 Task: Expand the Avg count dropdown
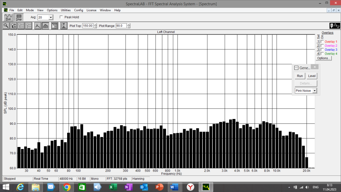51,17
